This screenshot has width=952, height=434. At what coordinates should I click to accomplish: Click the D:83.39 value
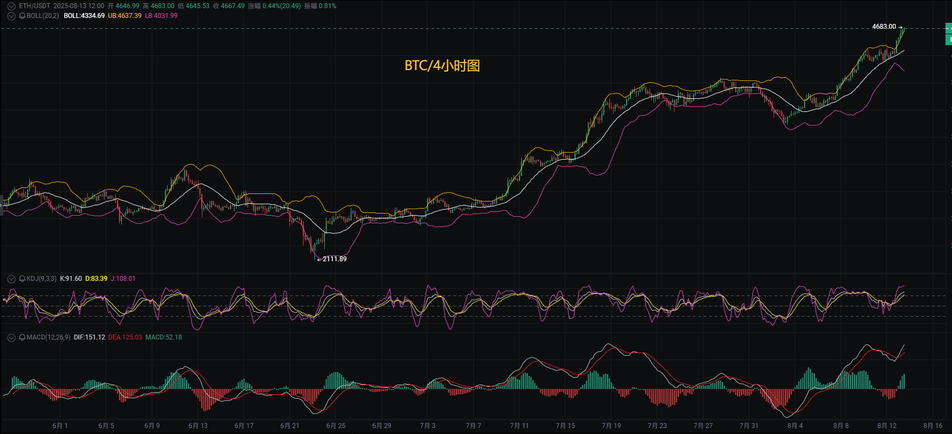[96, 279]
